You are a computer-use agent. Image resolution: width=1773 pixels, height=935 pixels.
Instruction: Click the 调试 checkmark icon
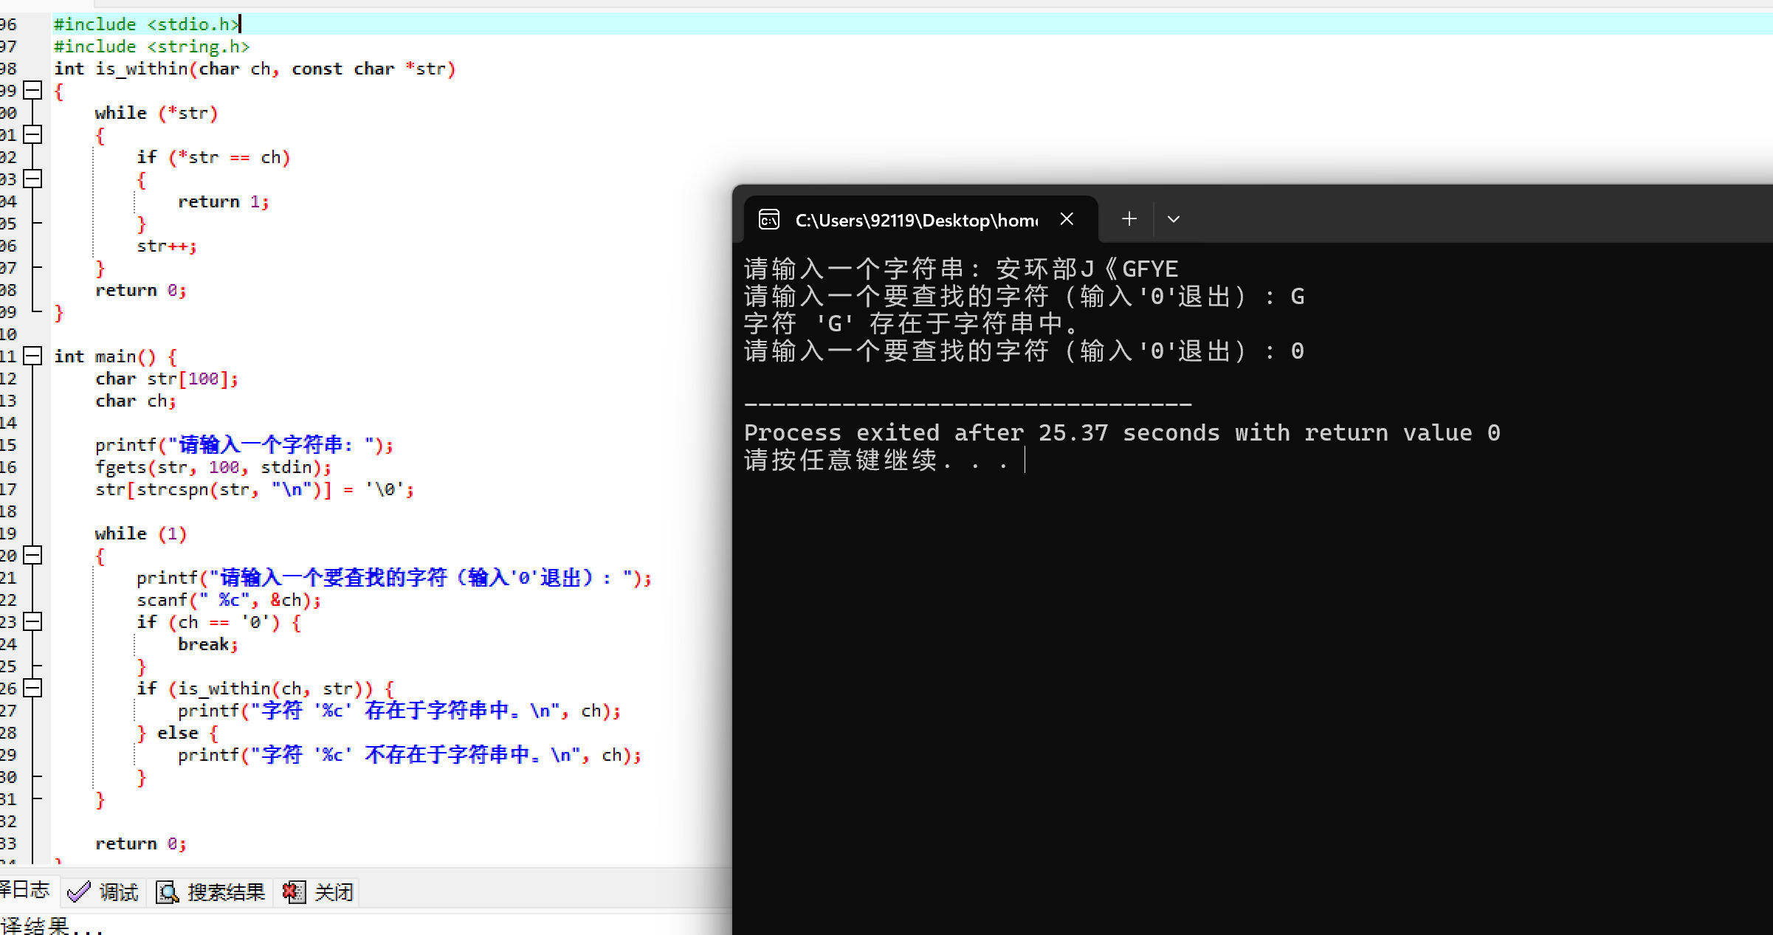pyautogui.click(x=78, y=893)
